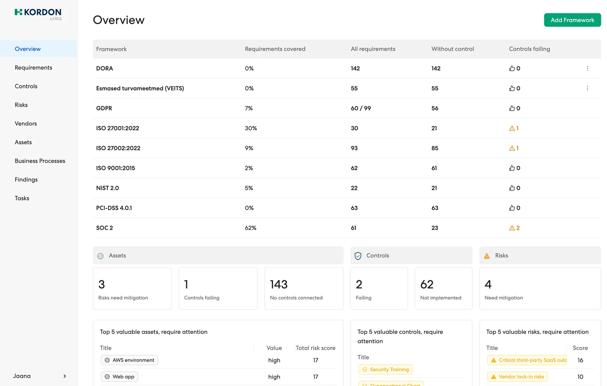
Task: Open the Critical third-party SaaS risk chip
Action: (x=527, y=360)
